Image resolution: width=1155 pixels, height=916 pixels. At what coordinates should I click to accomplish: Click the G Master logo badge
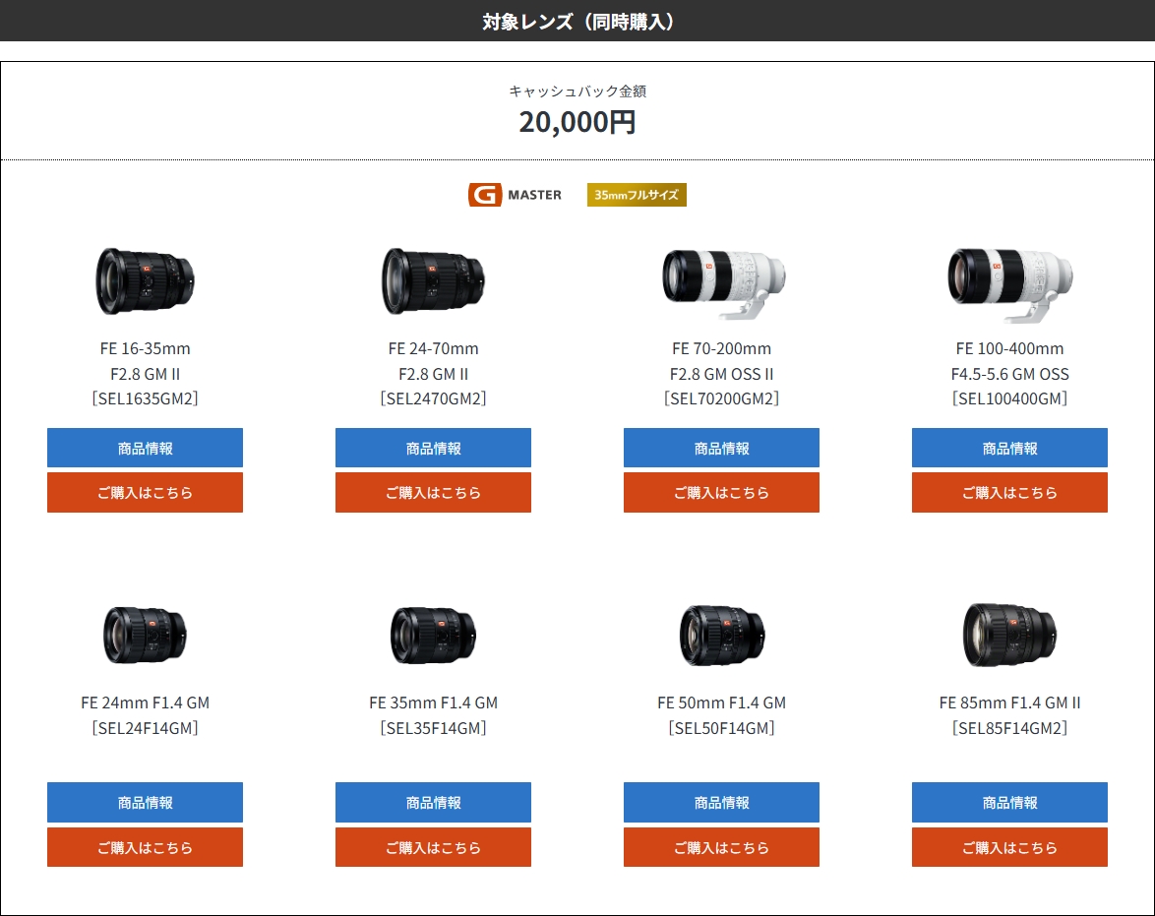515,195
